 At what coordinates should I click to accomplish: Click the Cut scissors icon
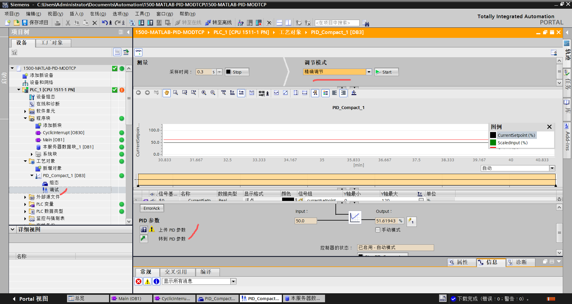pos(68,23)
